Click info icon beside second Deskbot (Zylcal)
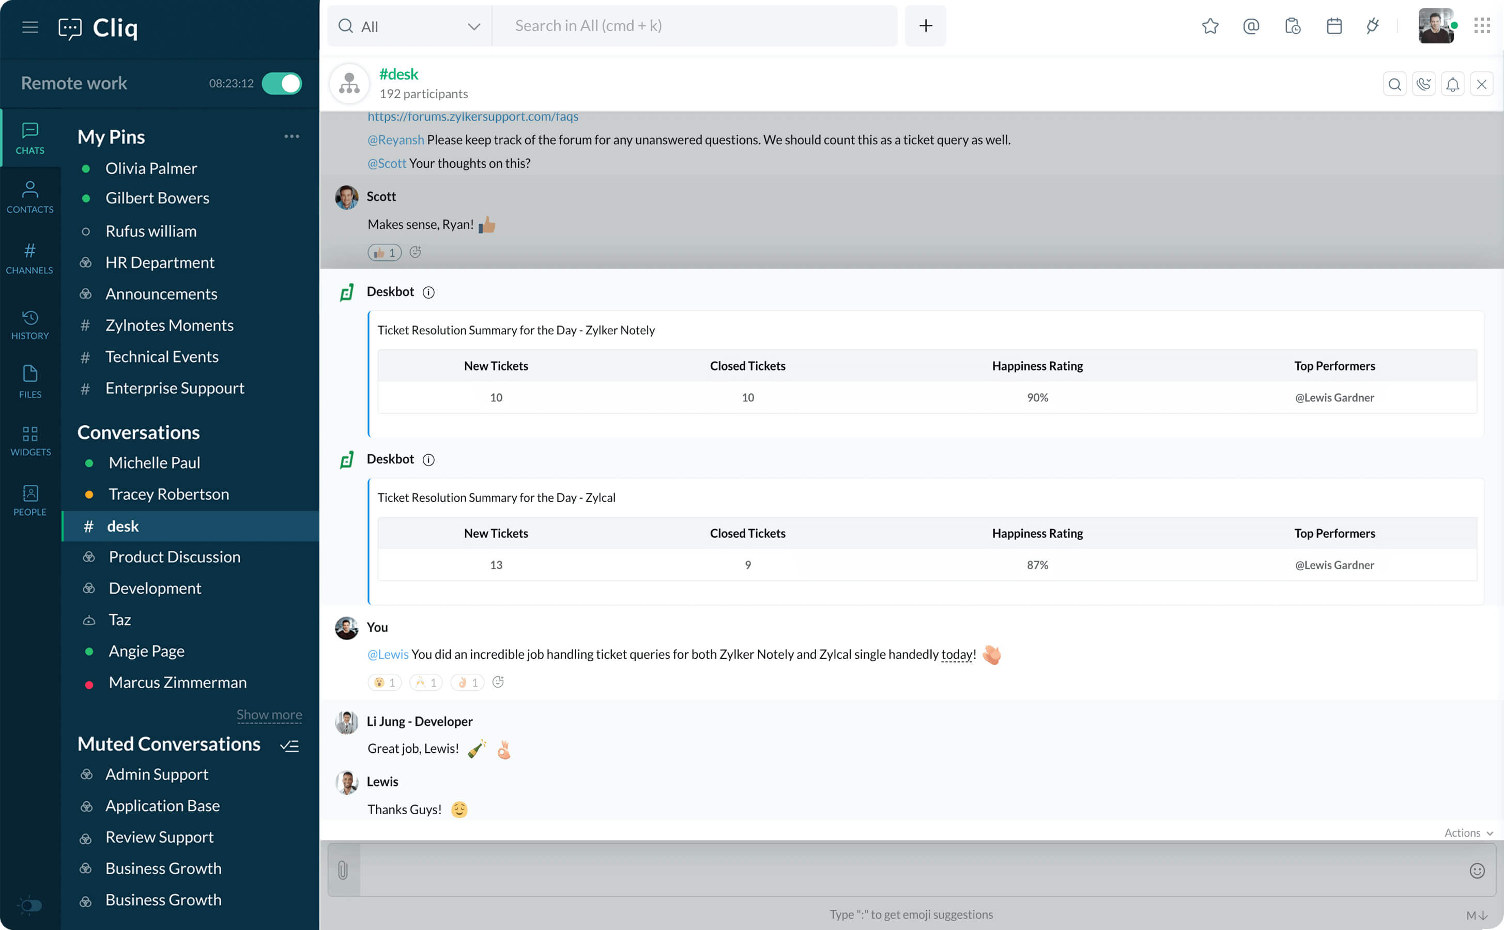The image size is (1504, 930). [x=428, y=459]
